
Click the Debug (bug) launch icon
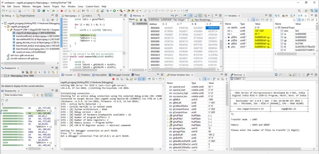(107, 11)
